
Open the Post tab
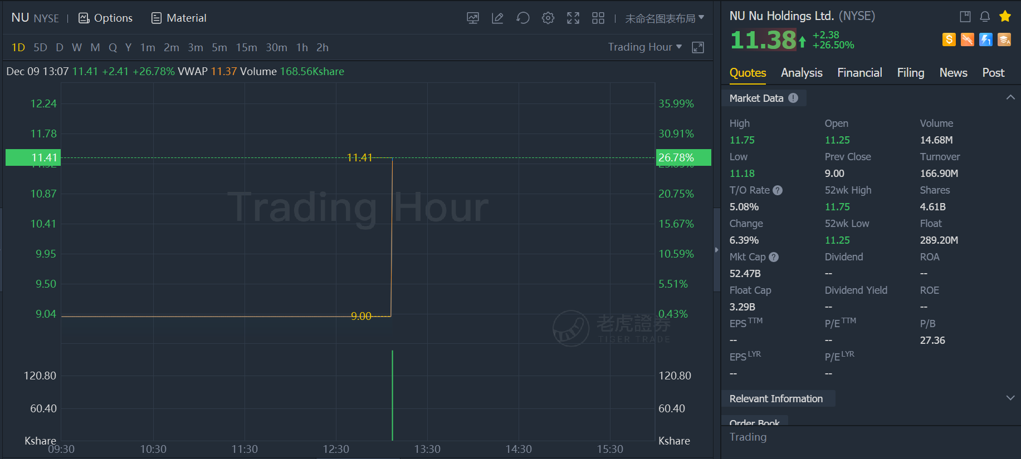click(x=993, y=73)
